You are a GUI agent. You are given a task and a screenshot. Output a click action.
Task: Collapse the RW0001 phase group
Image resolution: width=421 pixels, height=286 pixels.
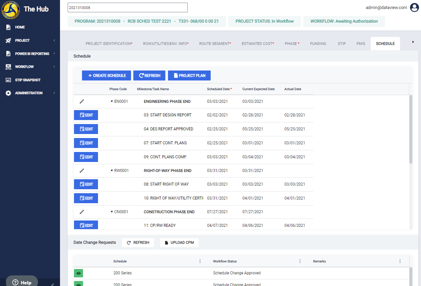112,171
